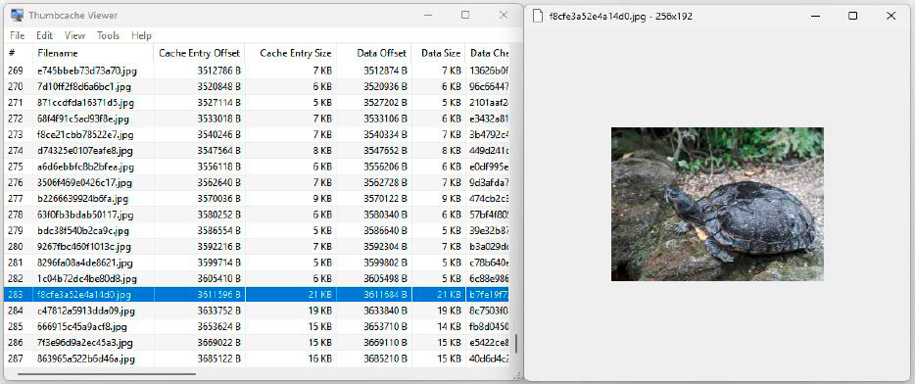Sort by Data Size column header
The height and width of the screenshot is (384, 915).
pos(438,53)
